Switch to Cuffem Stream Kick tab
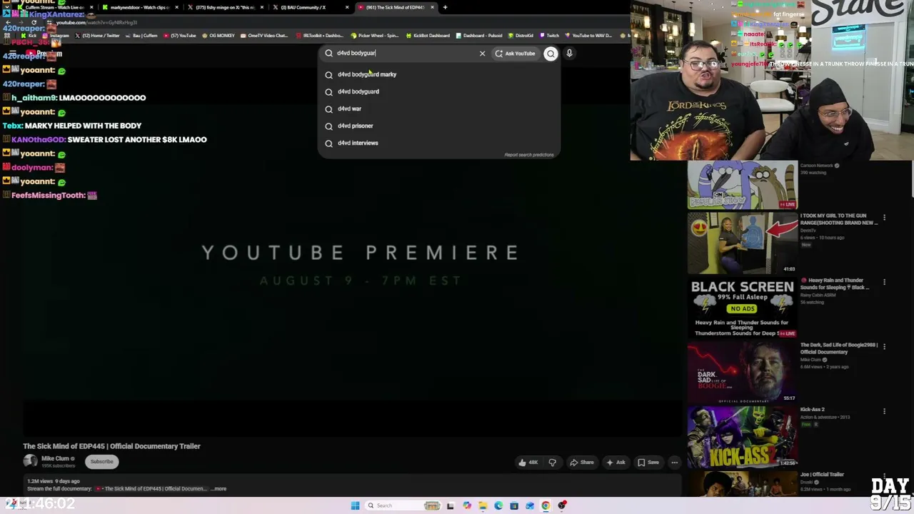The height and width of the screenshot is (514, 914). coord(54,7)
